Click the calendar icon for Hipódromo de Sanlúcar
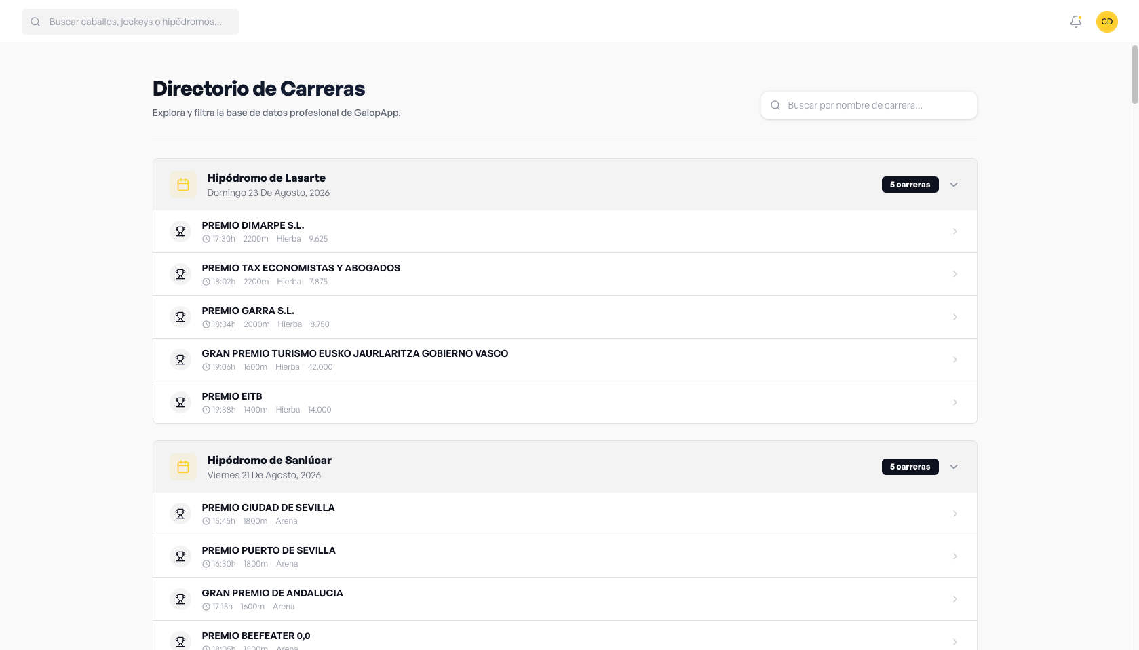The image size is (1139, 650). (x=183, y=467)
